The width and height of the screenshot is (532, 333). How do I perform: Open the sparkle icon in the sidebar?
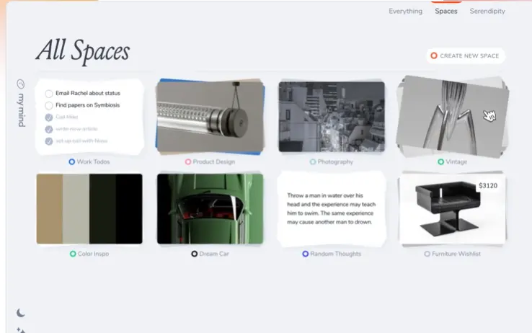(x=21, y=330)
